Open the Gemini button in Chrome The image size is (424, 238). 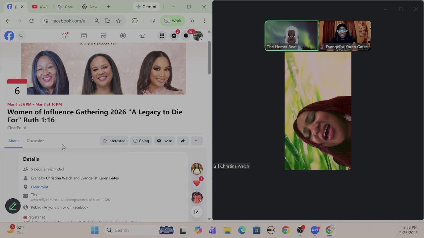[x=147, y=7]
